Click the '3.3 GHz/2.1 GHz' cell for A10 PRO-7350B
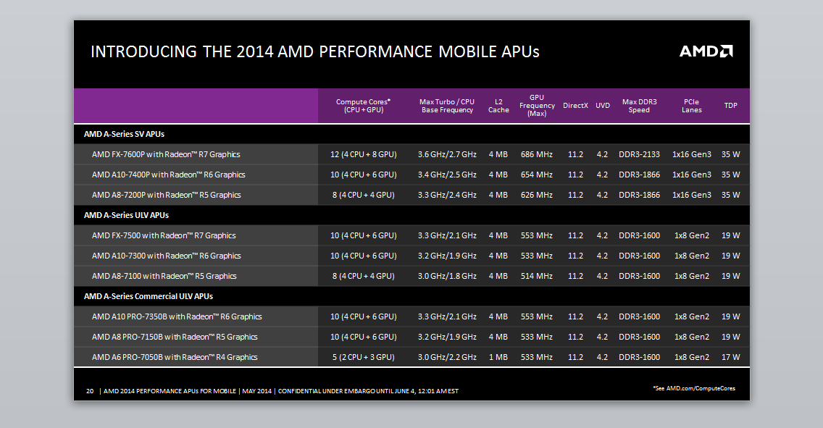Viewport: 823px width, 428px height. click(447, 316)
